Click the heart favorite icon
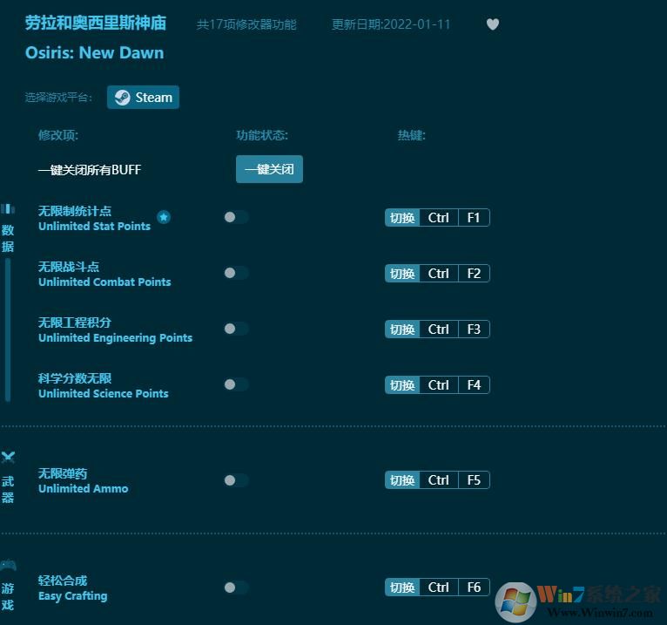This screenshot has width=667, height=625. coord(493,24)
